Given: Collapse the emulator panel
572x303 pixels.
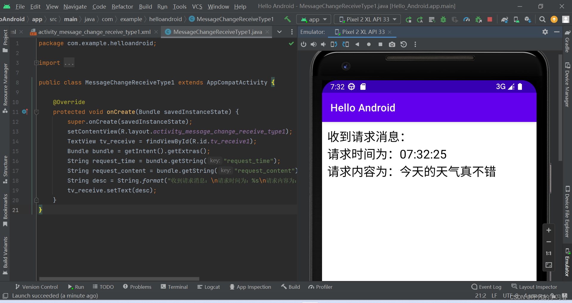Looking at the screenshot, I should [x=557, y=32].
